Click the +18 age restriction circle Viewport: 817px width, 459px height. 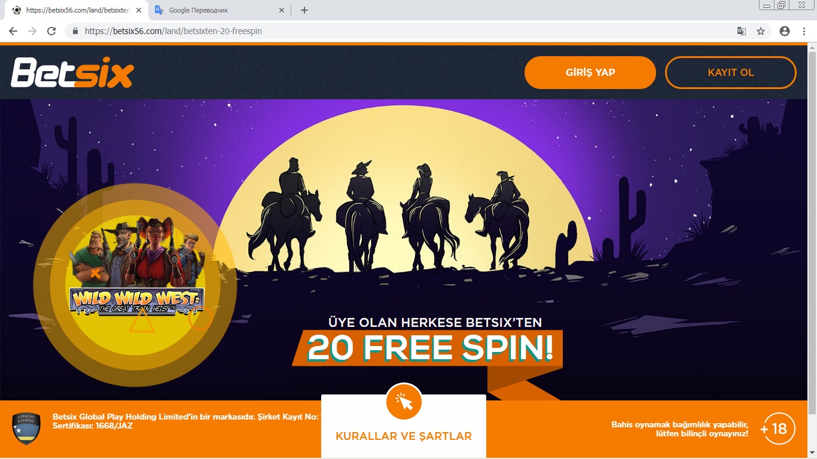pos(779,429)
